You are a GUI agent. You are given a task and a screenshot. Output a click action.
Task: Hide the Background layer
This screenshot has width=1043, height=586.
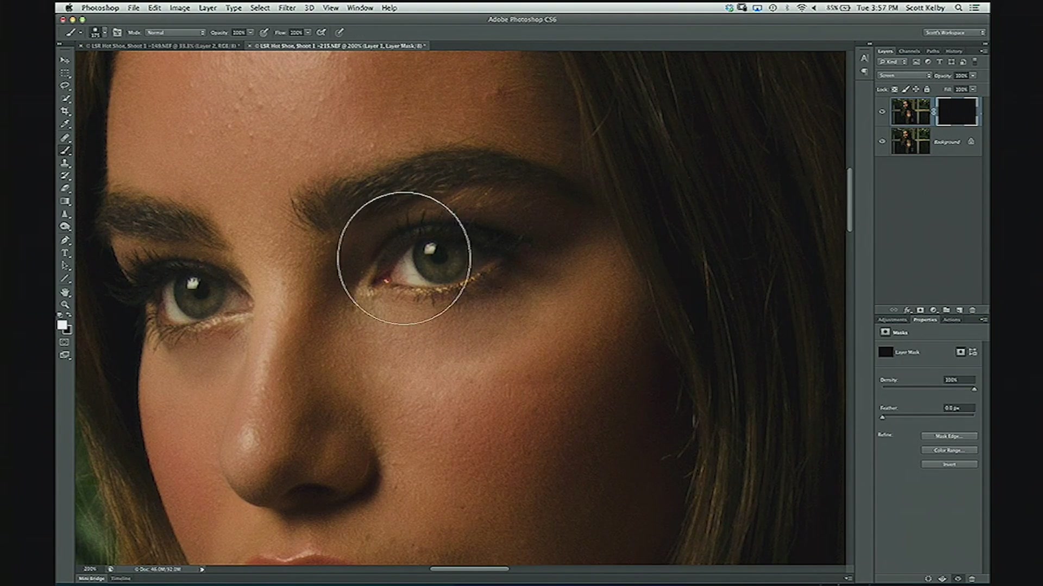tap(882, 141)
